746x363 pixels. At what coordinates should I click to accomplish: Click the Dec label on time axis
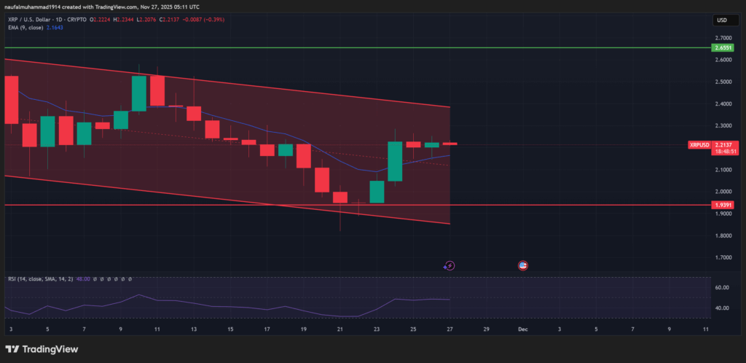point(522,329)
